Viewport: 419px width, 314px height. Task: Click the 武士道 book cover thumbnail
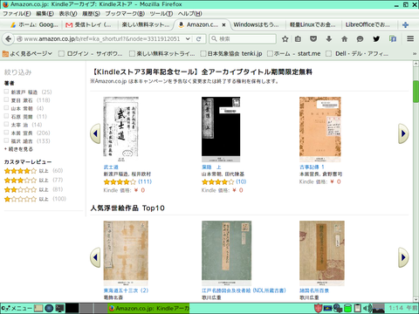[120, 129]
